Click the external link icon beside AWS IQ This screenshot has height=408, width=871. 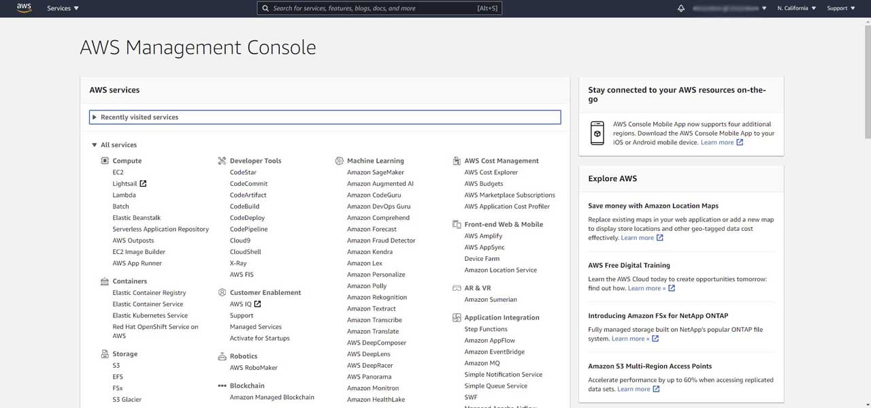point(257,304)
